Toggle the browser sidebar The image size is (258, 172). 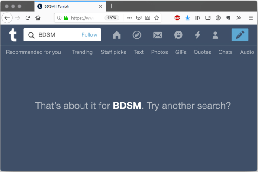[208, 18]
